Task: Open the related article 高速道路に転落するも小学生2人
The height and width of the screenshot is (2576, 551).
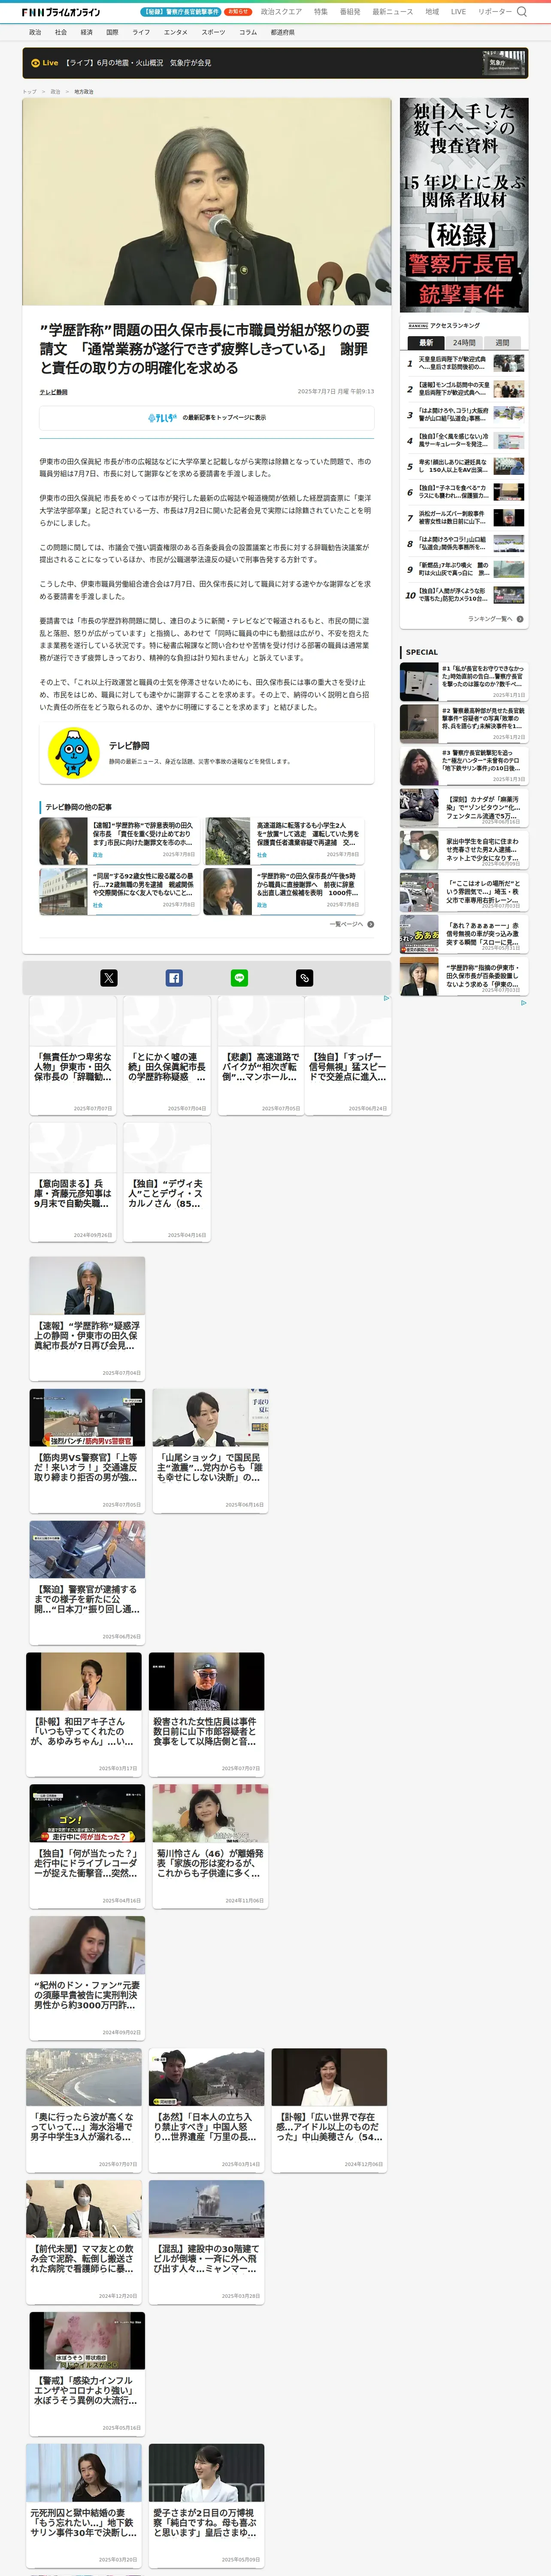Action: 284,841
